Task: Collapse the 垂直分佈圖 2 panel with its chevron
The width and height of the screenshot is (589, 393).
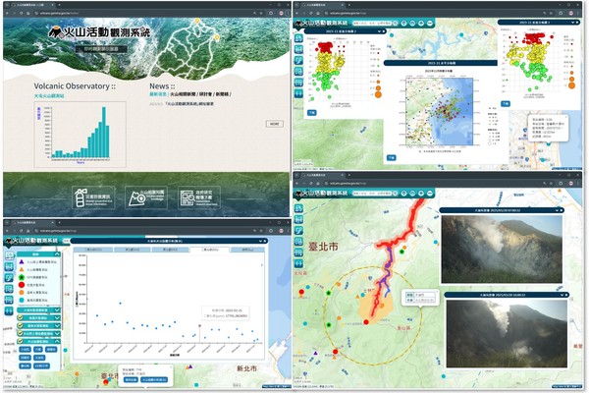Action: click(x=379, y=31)
